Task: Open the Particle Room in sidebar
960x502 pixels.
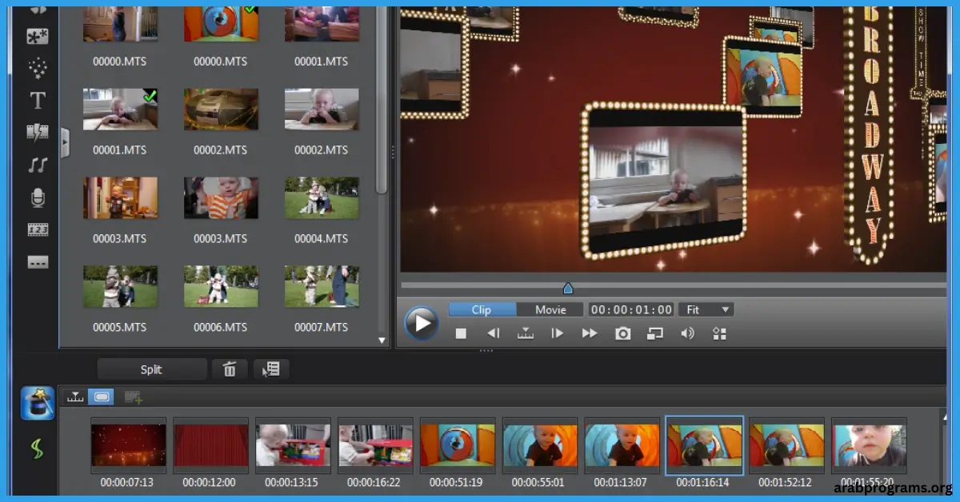Action: [x=38, y=68]
